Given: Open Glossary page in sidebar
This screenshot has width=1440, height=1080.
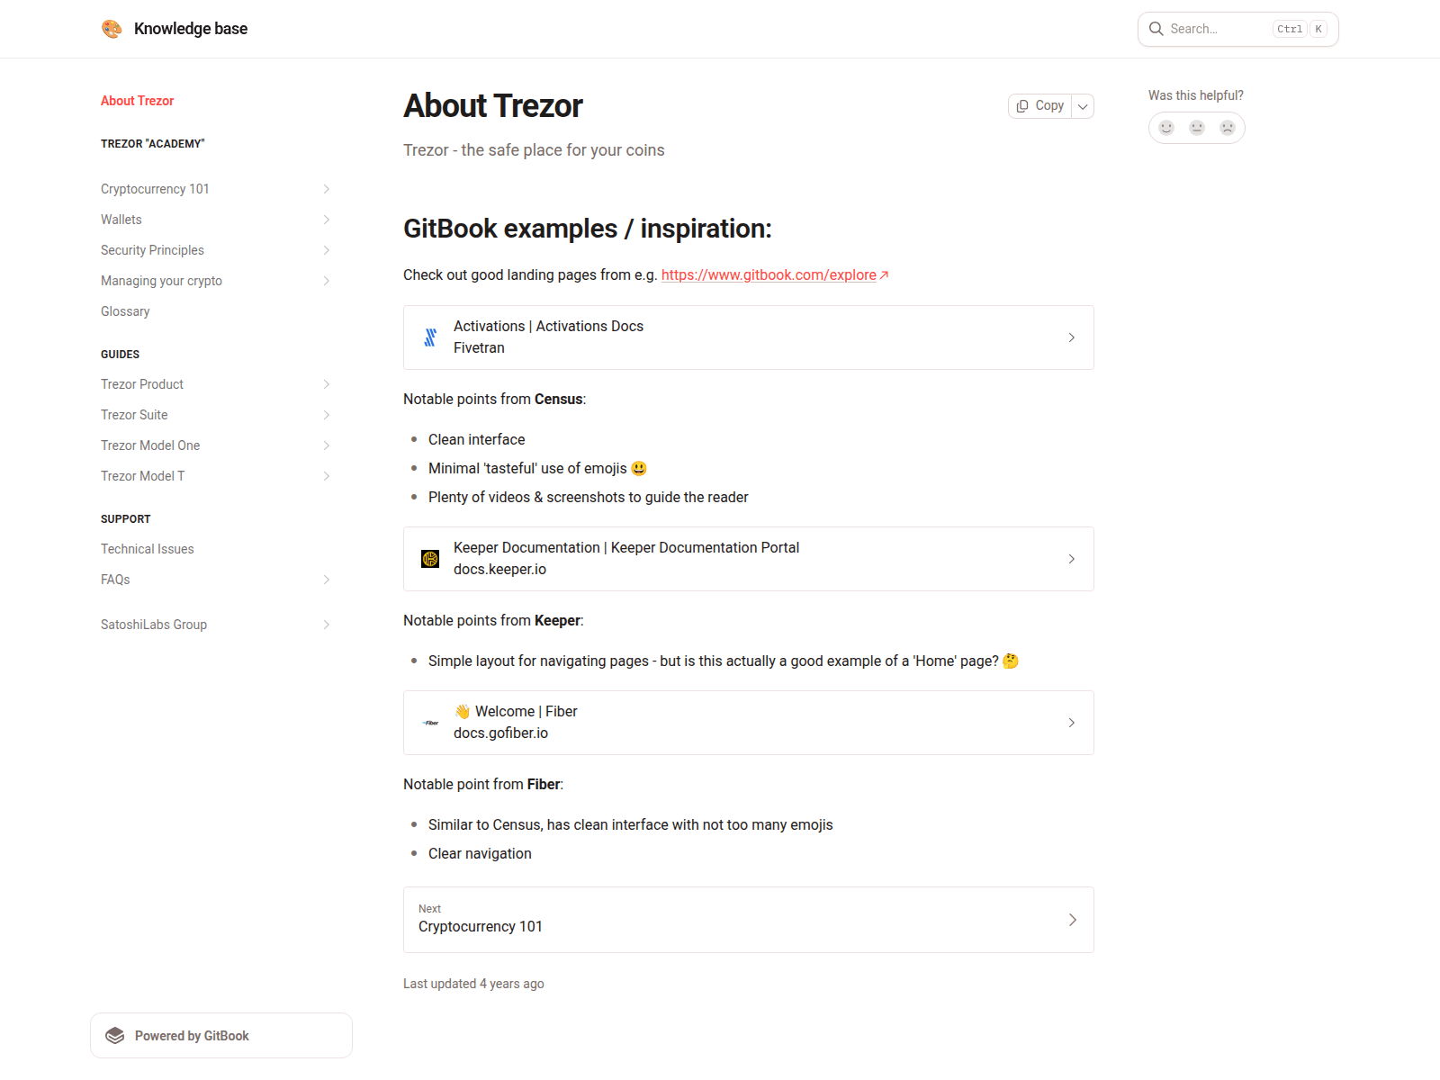Looking at the screenshot, I should point(125,311).
